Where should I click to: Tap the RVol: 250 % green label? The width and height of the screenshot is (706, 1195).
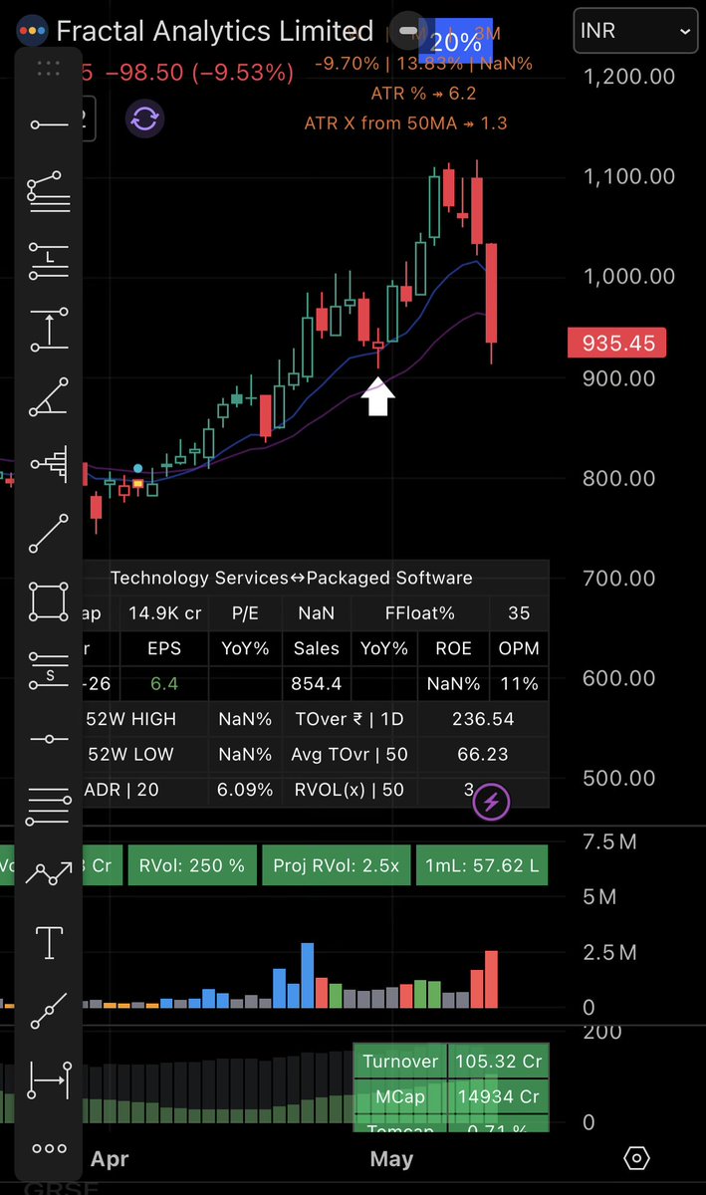192,865
